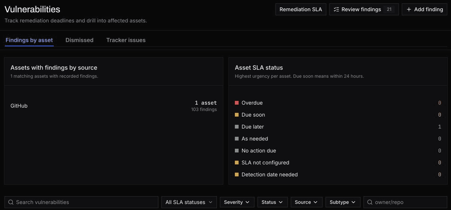This screenshot has width=451, height=210.
Task: Click the Vulnerabilities page title
Action: click(x=32, y=9)
